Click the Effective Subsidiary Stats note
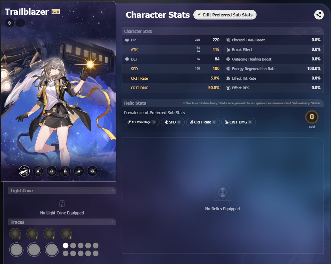 [251, 103]
